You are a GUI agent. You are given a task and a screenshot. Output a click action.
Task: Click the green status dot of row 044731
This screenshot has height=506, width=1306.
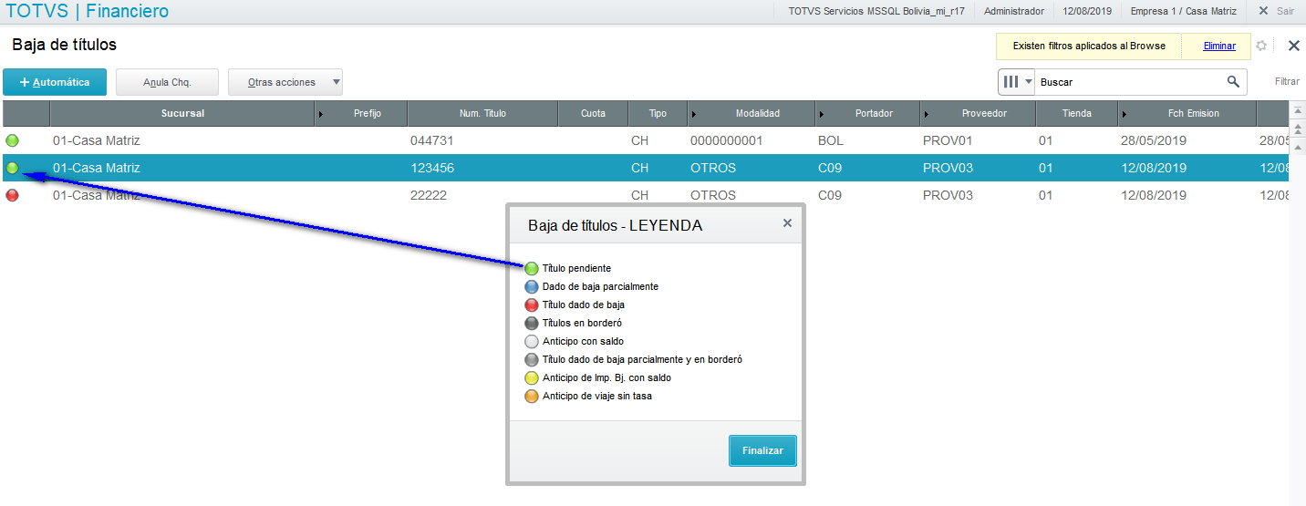12,140
